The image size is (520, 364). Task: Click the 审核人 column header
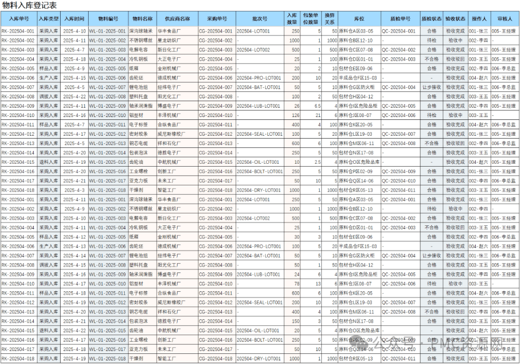pos(505,19)
